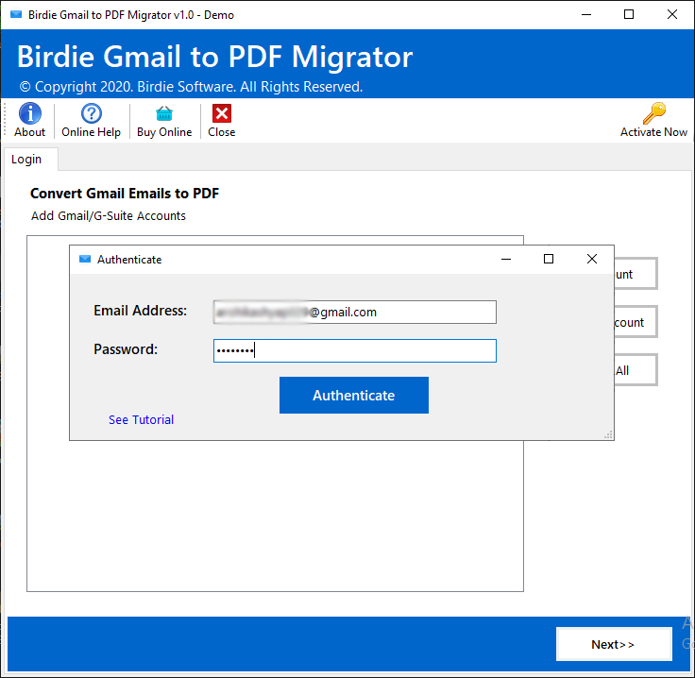Image resolution: width=695 pixels, height=678 pixels.
Task: Click the blue Authenticate button
Action: pyautogui.click(x=354, y=395)
